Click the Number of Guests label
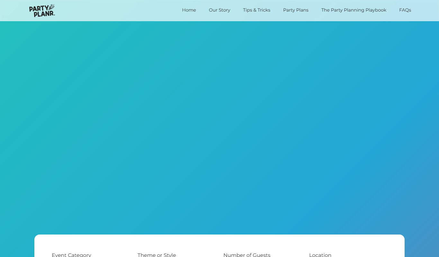439x257 pixels. click(x=247, y=255)
